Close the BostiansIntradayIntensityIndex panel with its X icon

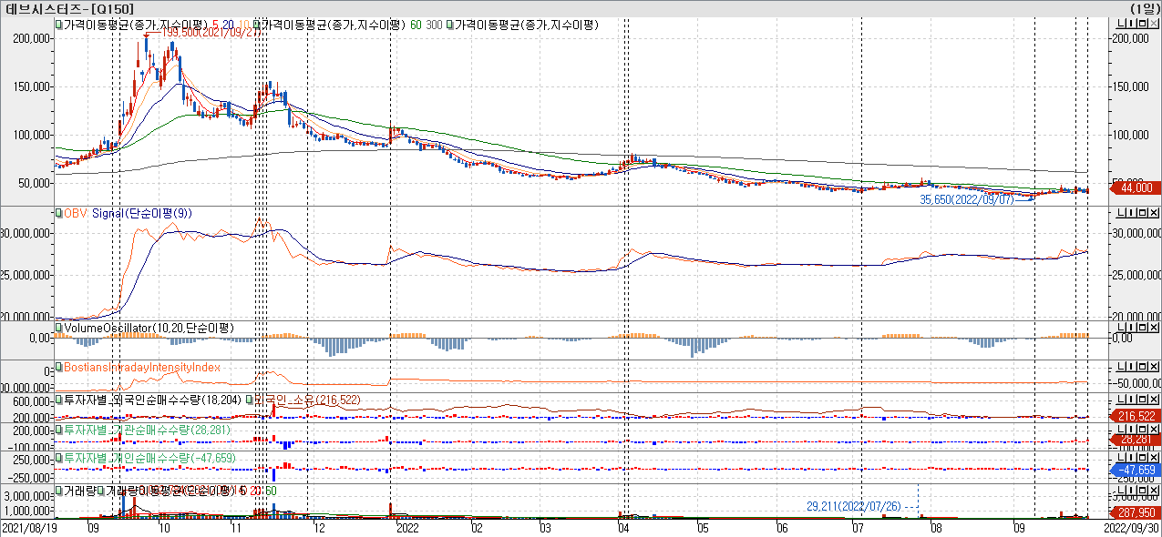point(1153,366)
